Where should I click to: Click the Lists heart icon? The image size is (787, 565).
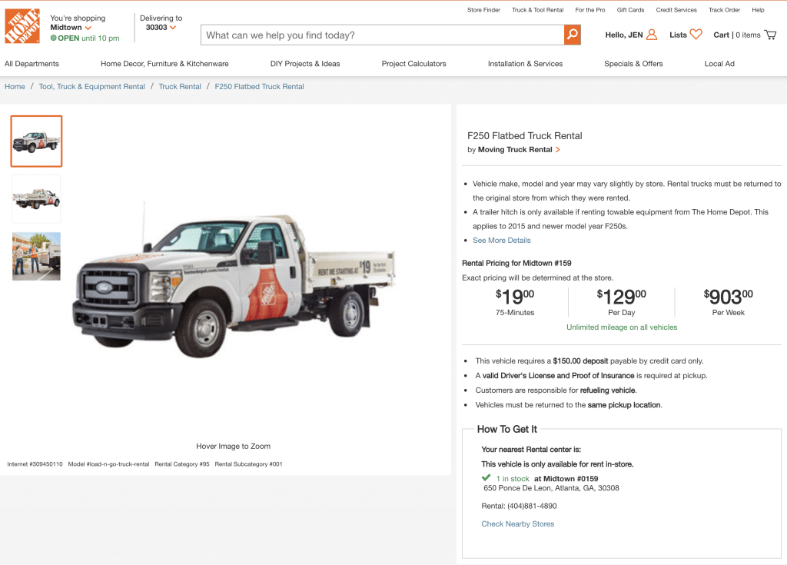click(x=696, y=35)
